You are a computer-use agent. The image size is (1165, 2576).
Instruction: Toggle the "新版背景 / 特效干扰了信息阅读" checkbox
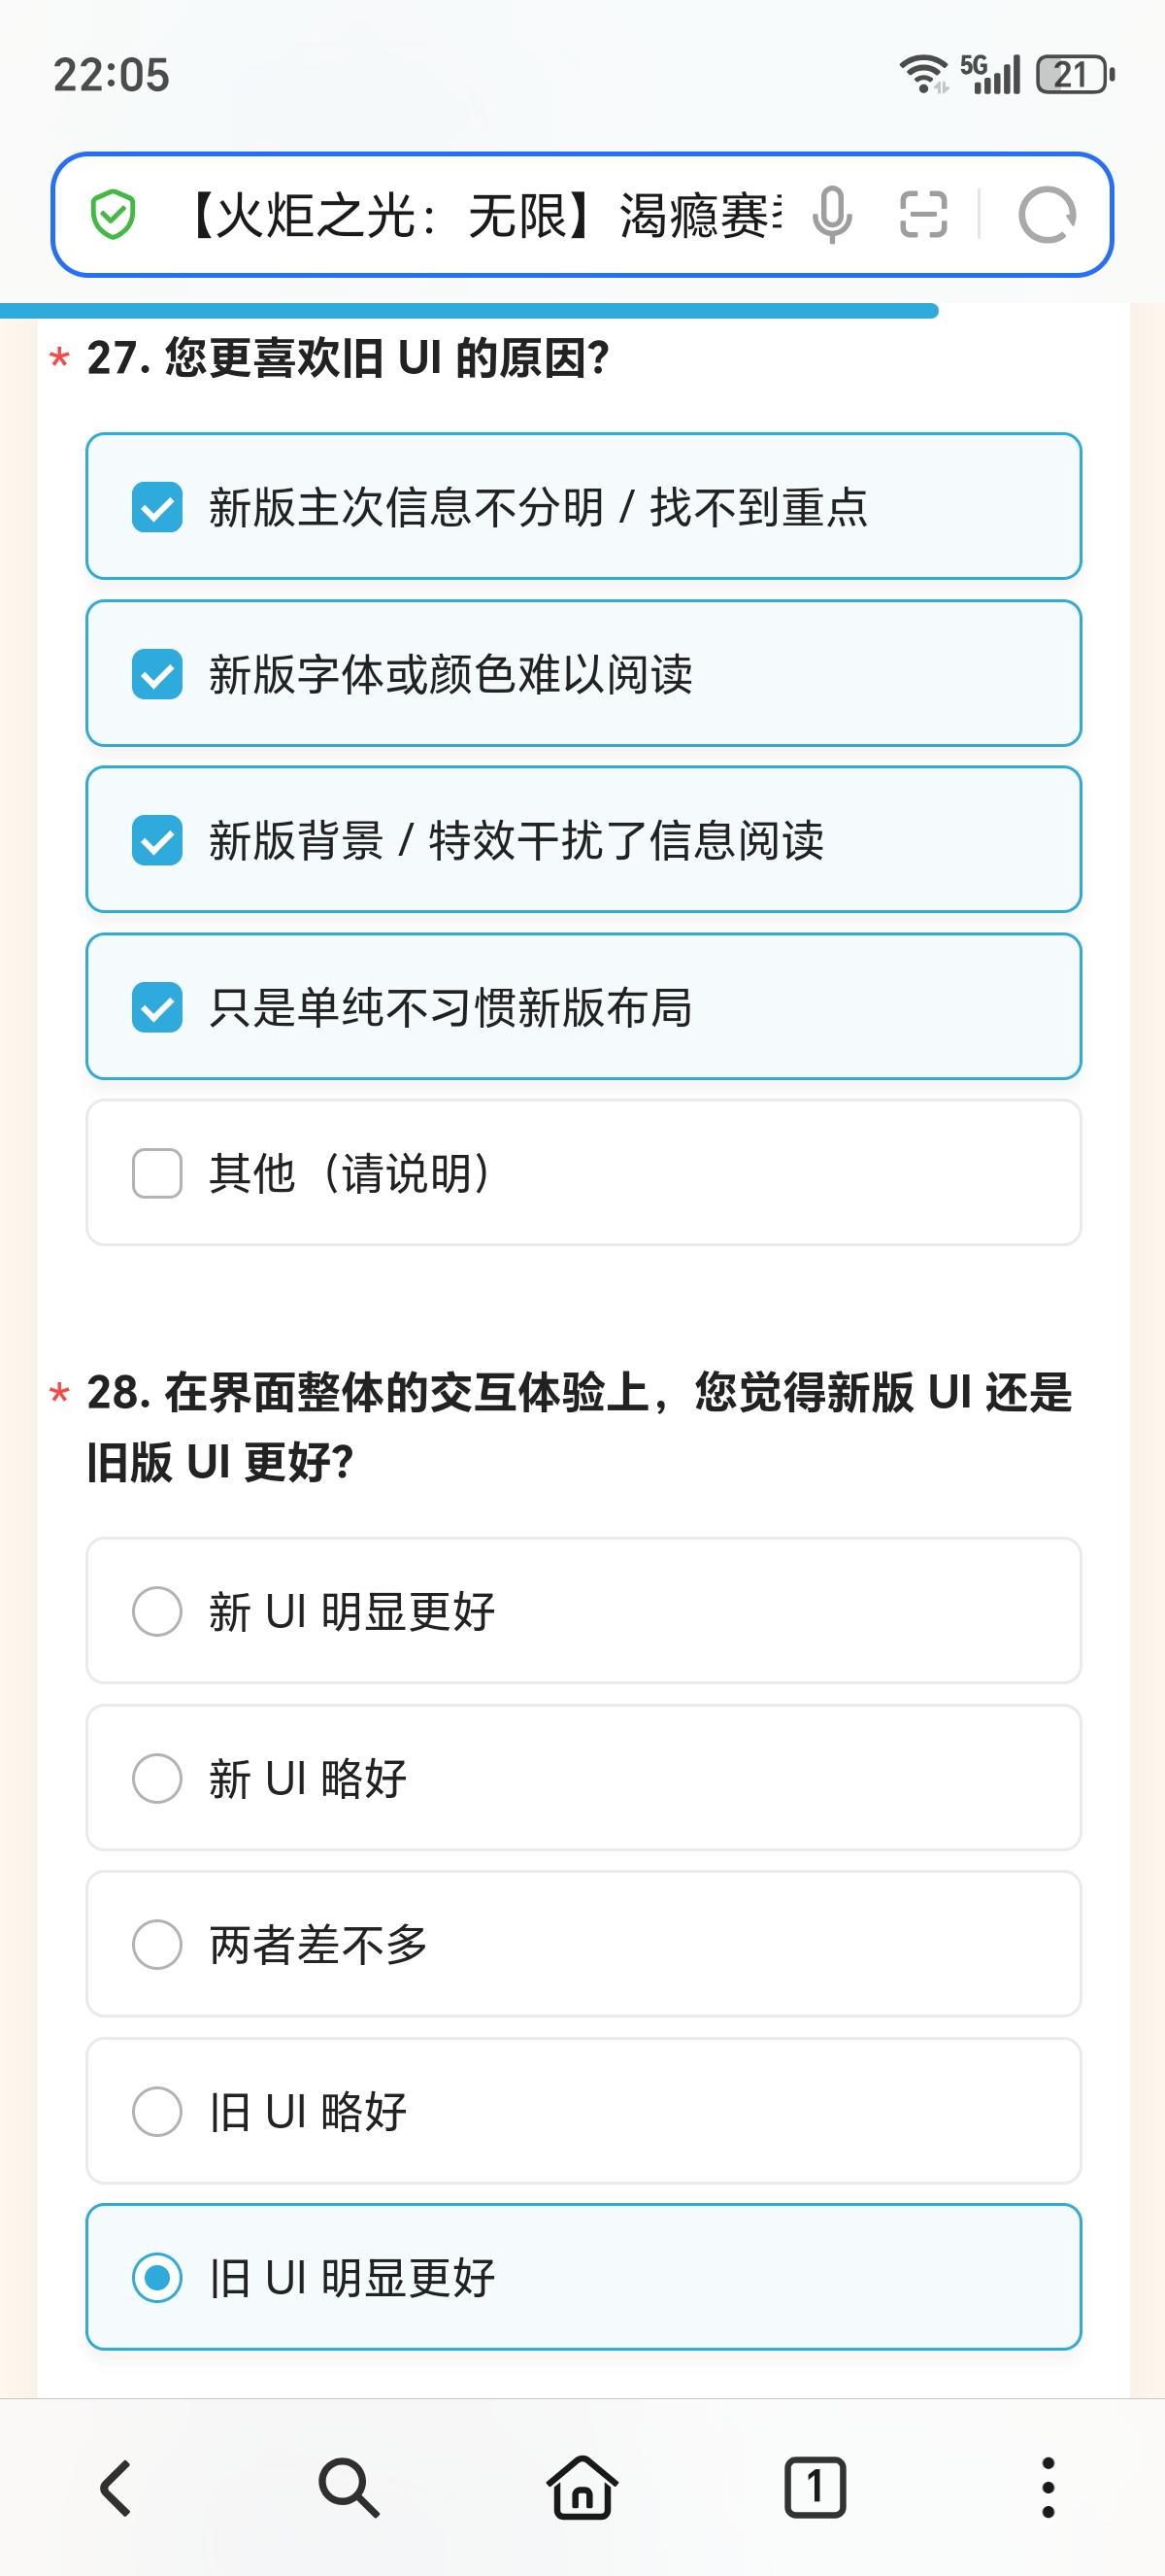pyautogui.click(x=157, y=840)
